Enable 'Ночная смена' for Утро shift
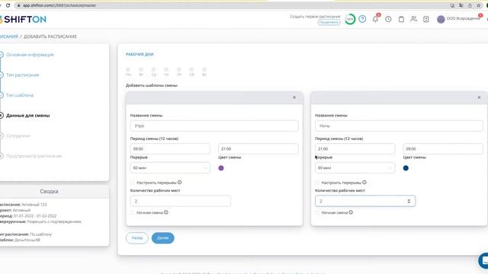The width and height of the screenshot is (488, 274). [132, 212]
